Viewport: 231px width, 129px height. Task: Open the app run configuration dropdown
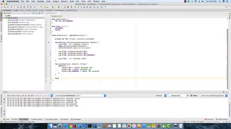click(x=47, y=7)
